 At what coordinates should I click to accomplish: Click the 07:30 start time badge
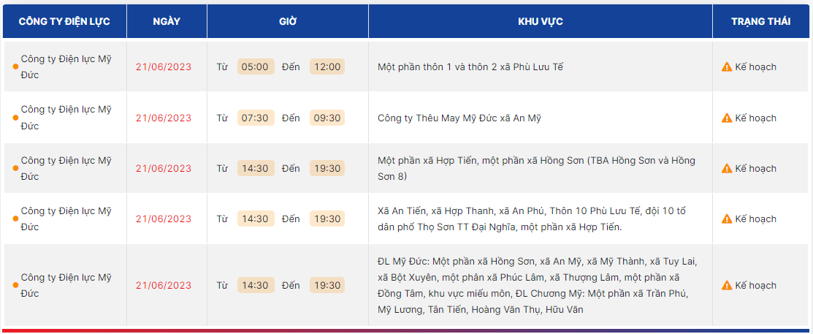tap(256, 118)
